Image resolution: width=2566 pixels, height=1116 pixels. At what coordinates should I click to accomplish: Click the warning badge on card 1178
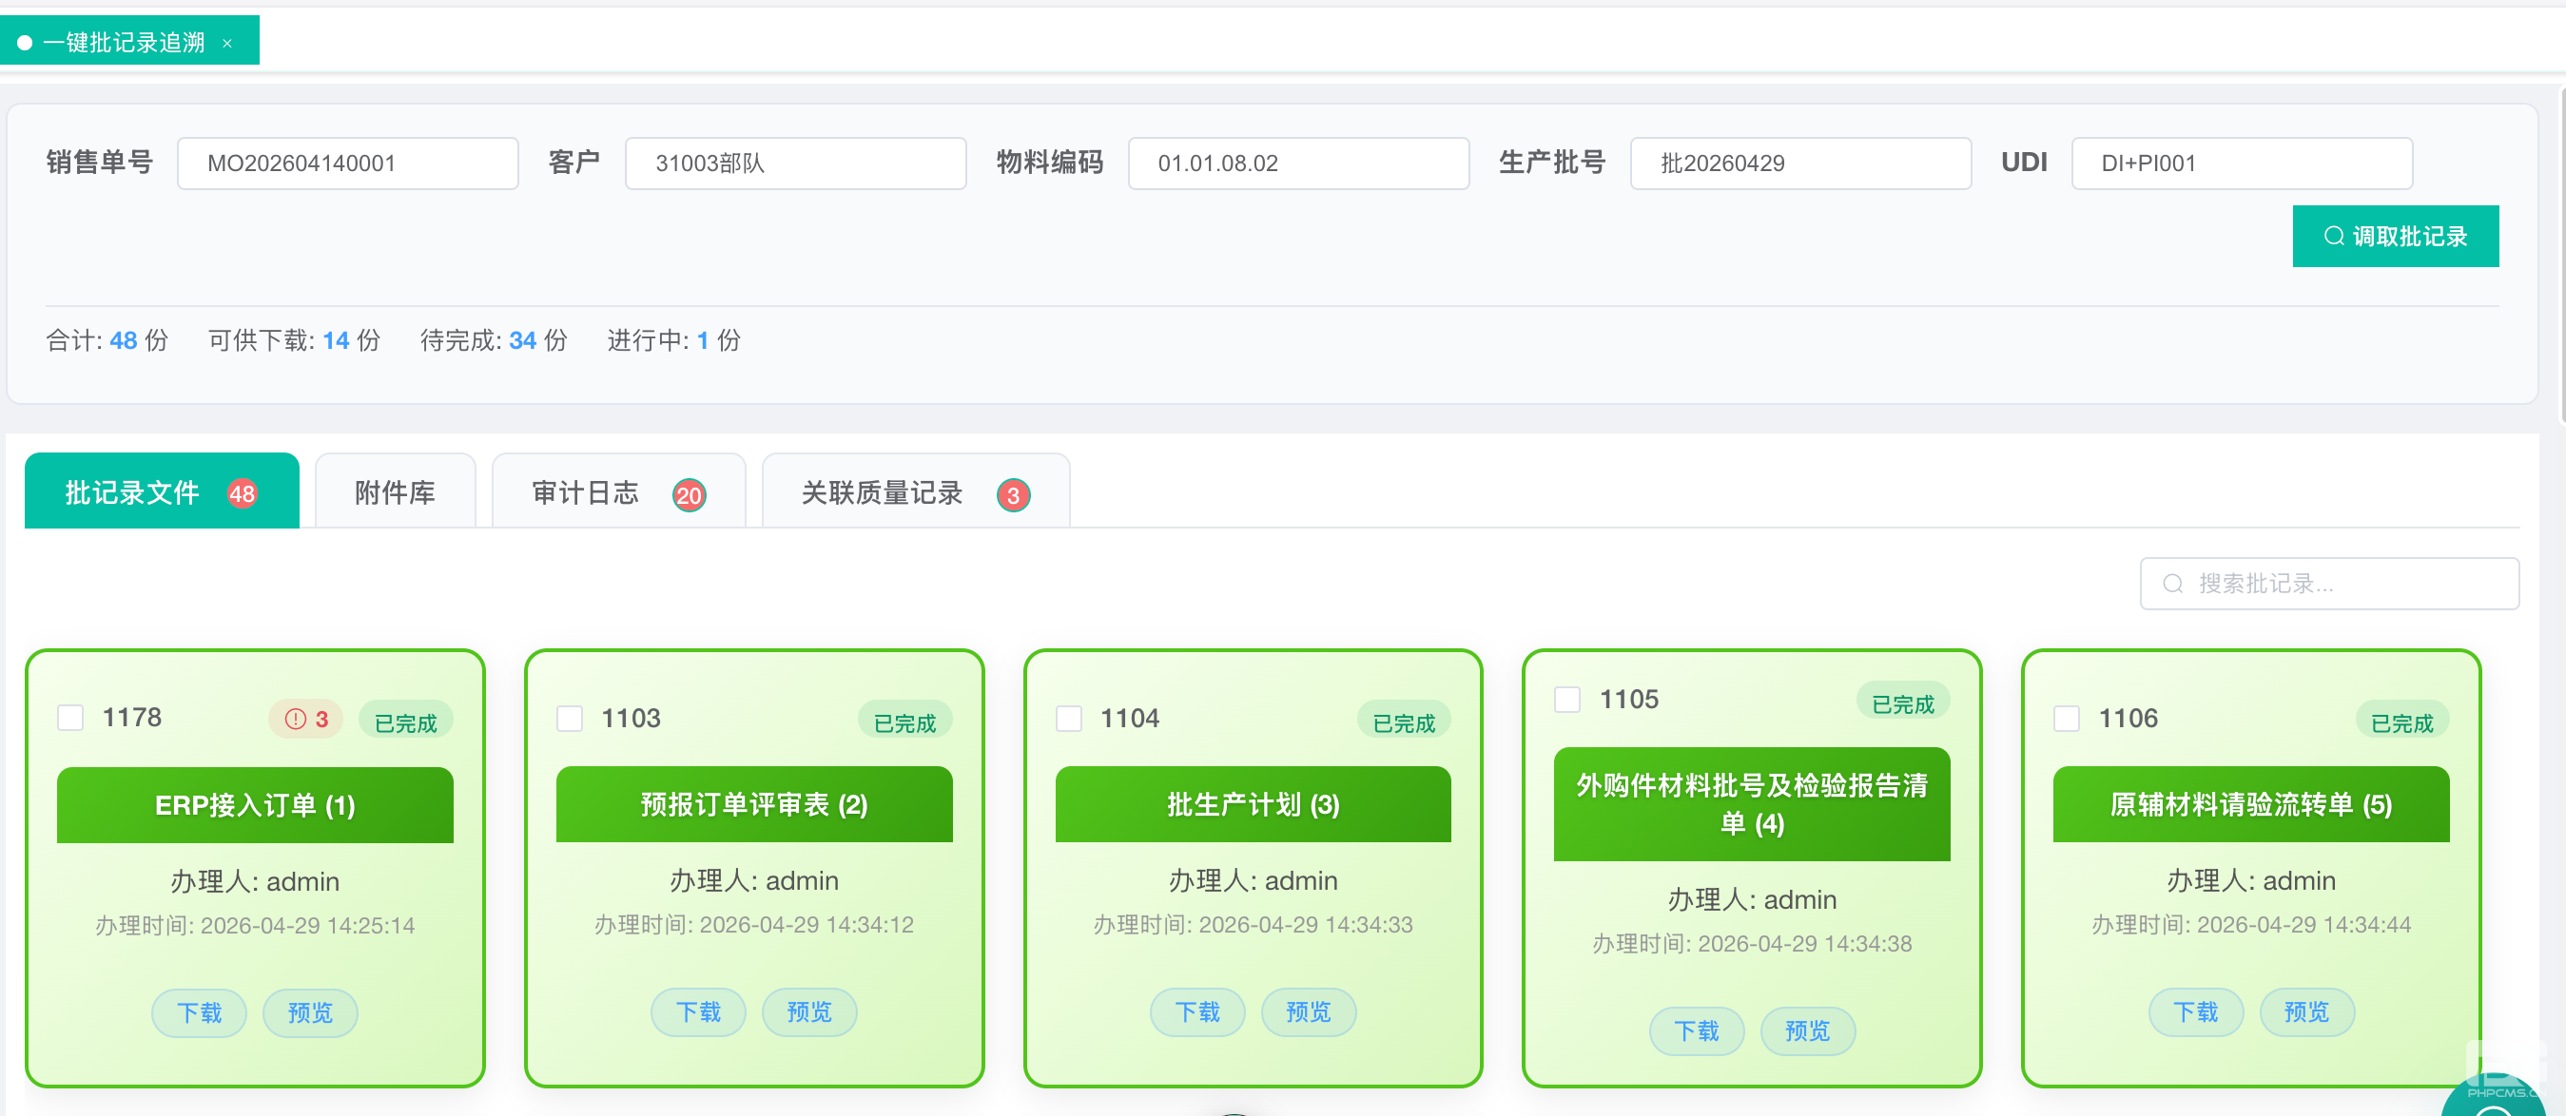point(306,719)
